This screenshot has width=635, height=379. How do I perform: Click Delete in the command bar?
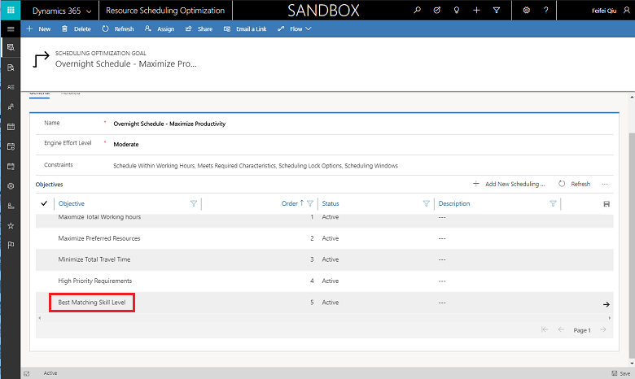pyautogui.click(x=77, y=28)
